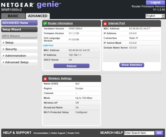Click the red X icon beside Internet Port
Screen dimensions: 166x137
(x=105, y=24)
